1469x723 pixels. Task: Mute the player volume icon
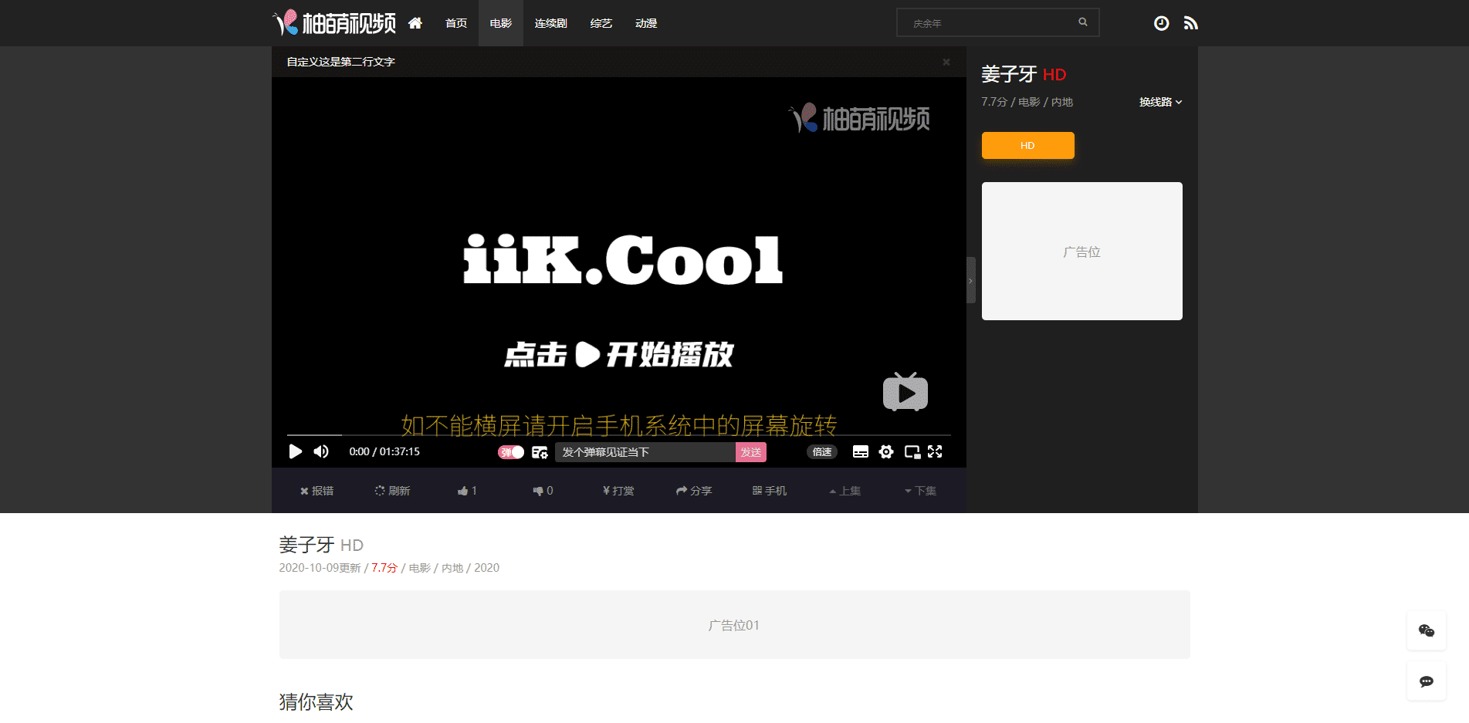coord(321,451)
